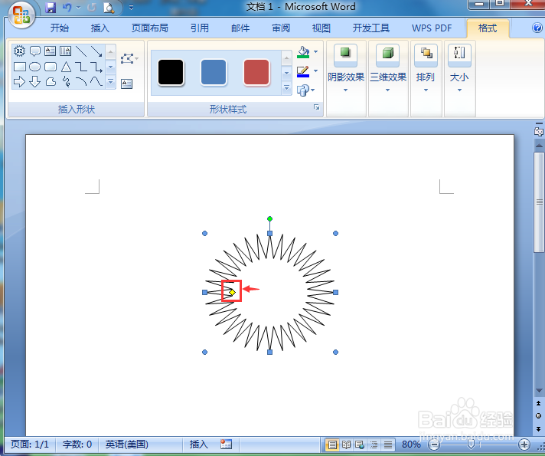
Task: Select the right block arrow shape
Action: click(19, 82)
